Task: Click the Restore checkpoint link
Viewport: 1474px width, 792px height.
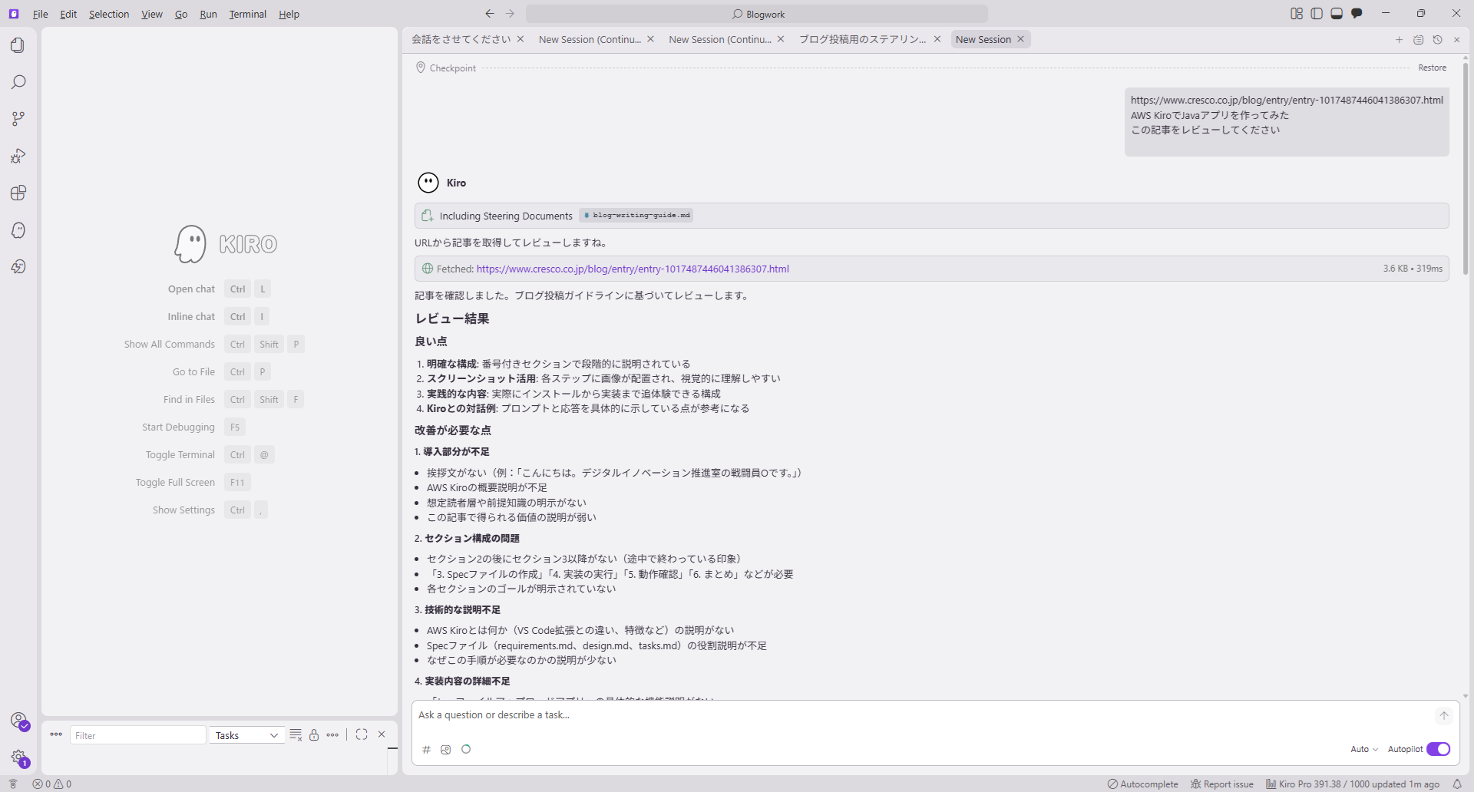Action: [x=1432, y=68]
